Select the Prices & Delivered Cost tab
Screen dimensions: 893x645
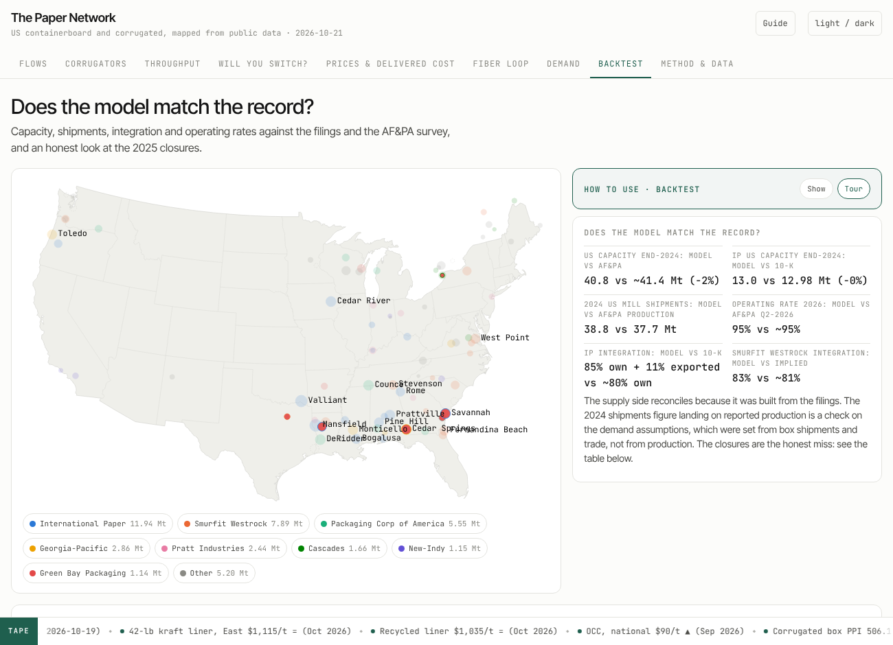pos(390,64)
